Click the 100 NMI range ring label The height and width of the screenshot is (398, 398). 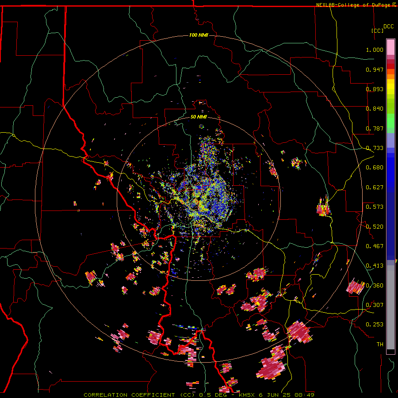(x=199, y=35)
